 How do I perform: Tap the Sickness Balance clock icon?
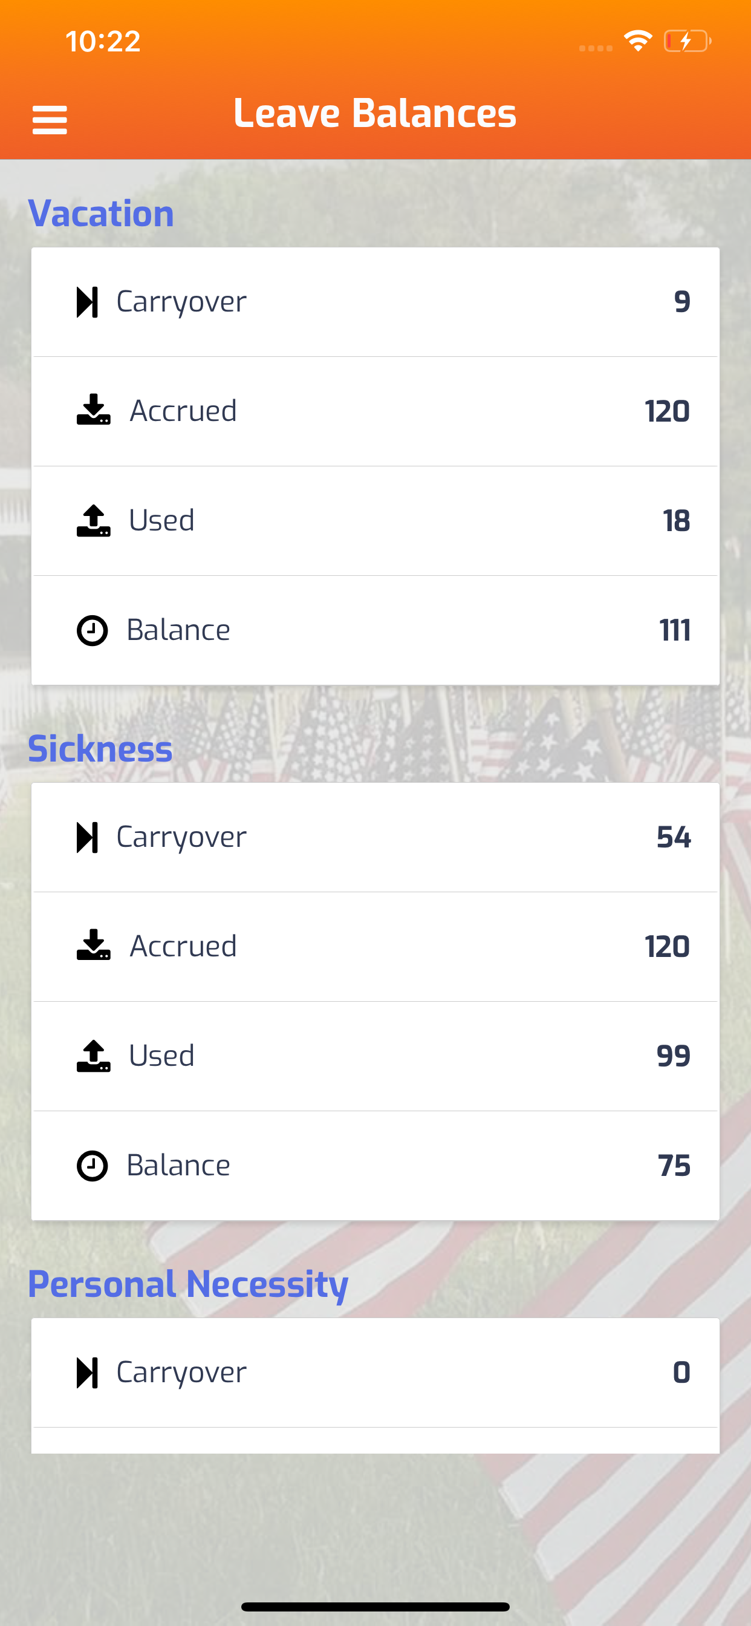click(92, 1165)
